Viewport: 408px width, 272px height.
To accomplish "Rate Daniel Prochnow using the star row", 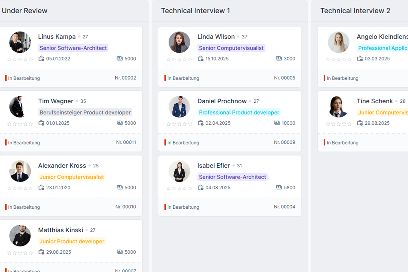I will (x=179, y=124).
